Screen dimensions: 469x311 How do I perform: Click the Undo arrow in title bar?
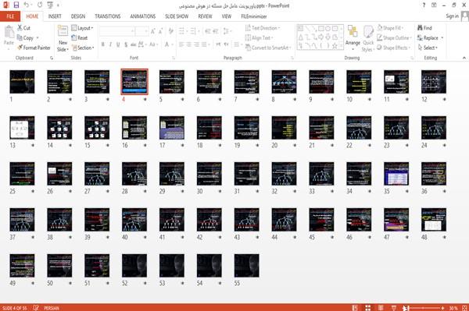tap(27, 5)
